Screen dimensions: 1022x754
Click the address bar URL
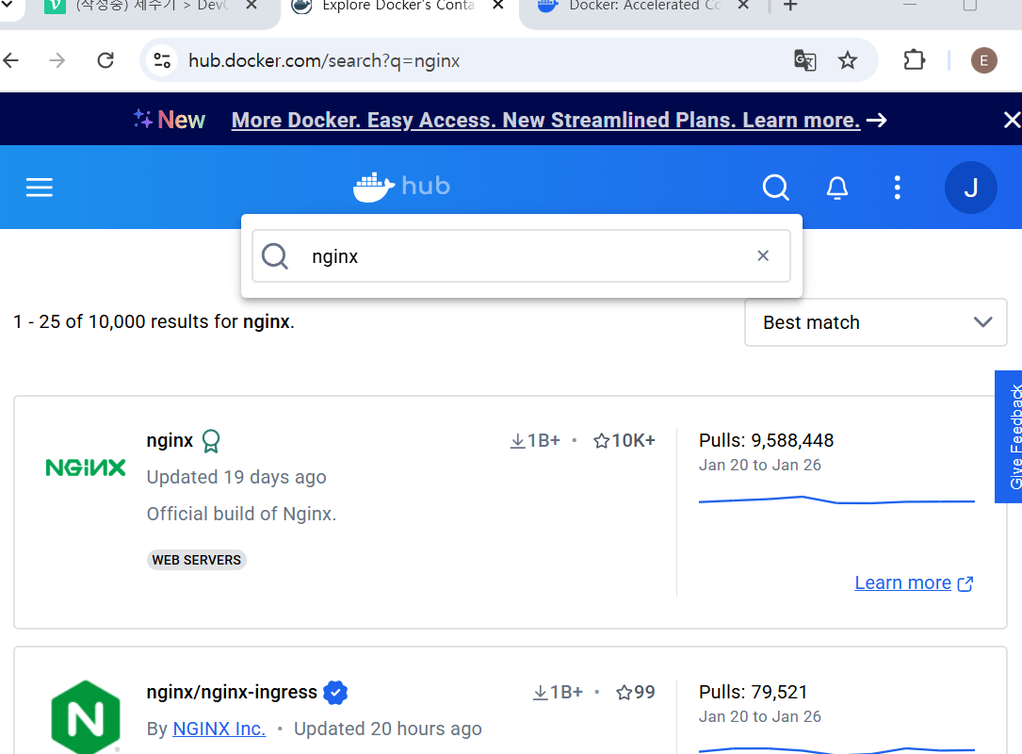324,60
